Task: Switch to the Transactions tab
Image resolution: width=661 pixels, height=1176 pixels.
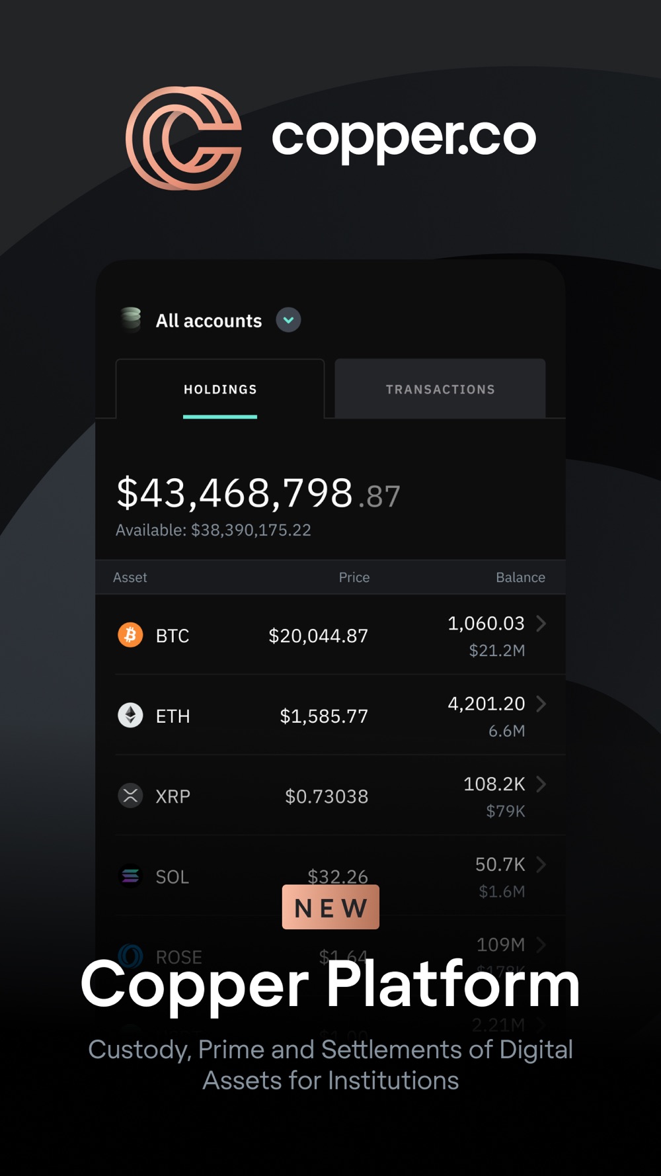Action: pos(440,389)
